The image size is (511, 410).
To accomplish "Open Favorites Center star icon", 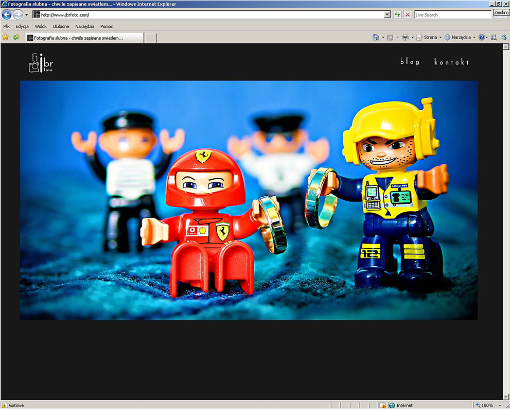I will pyautogui.click(x=6, y=37).
